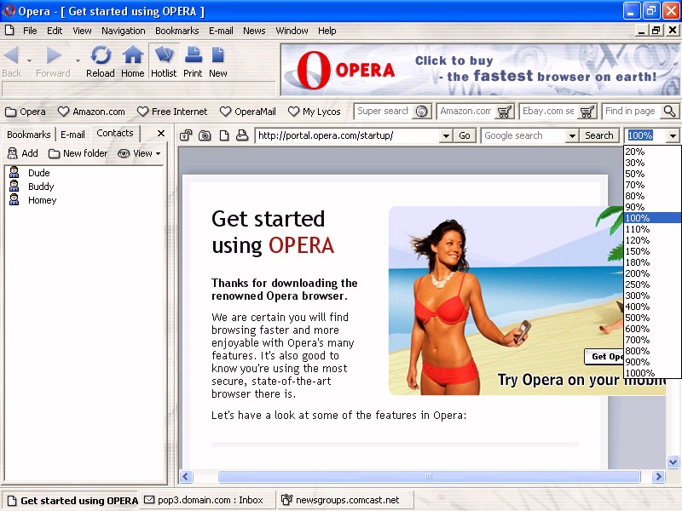The width and height of the screenshot is (682, 511).
Task: Open the Bookmarks menu
Action: 177,31
